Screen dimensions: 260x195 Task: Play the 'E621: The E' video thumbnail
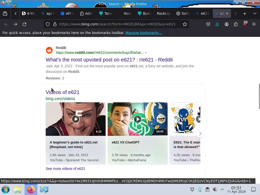(185, 119)
